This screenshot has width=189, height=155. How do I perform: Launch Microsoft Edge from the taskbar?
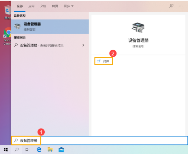tap(39, 150)
